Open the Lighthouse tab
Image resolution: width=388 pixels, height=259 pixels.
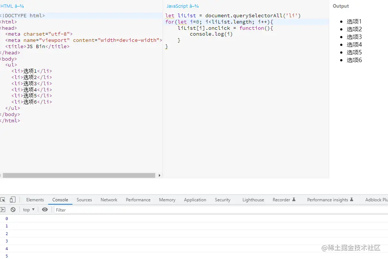[253, 200]
